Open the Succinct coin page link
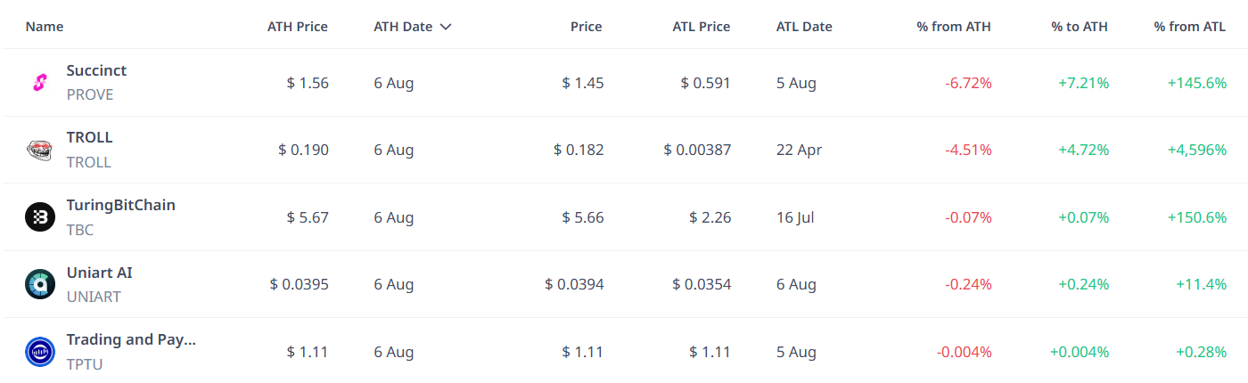The image size is (1248, 383). pos(96,70)
